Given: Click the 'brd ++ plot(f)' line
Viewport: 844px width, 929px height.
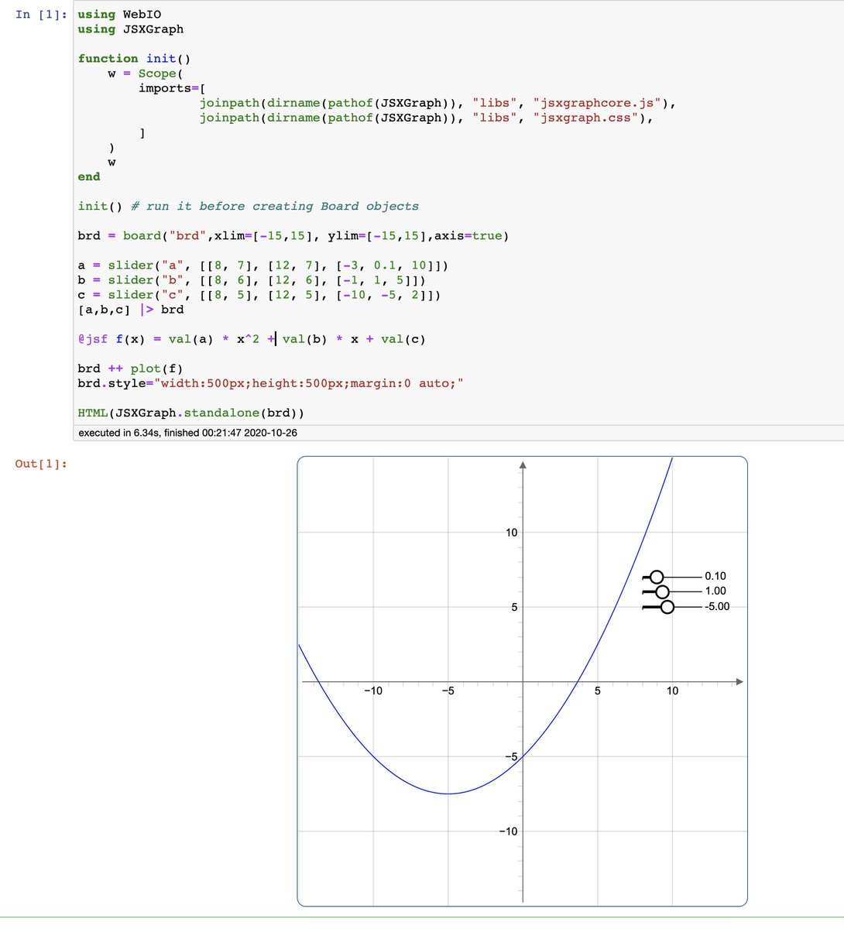Looking at the screenshot, I should 131,369.
